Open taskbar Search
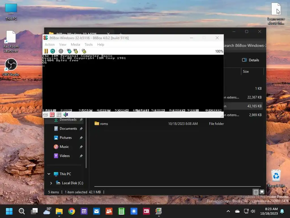The width and height of the screenshot is (290, 218). (22, 211)
